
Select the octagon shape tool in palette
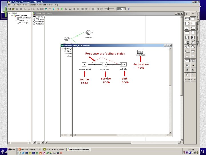tap(193, 33)
